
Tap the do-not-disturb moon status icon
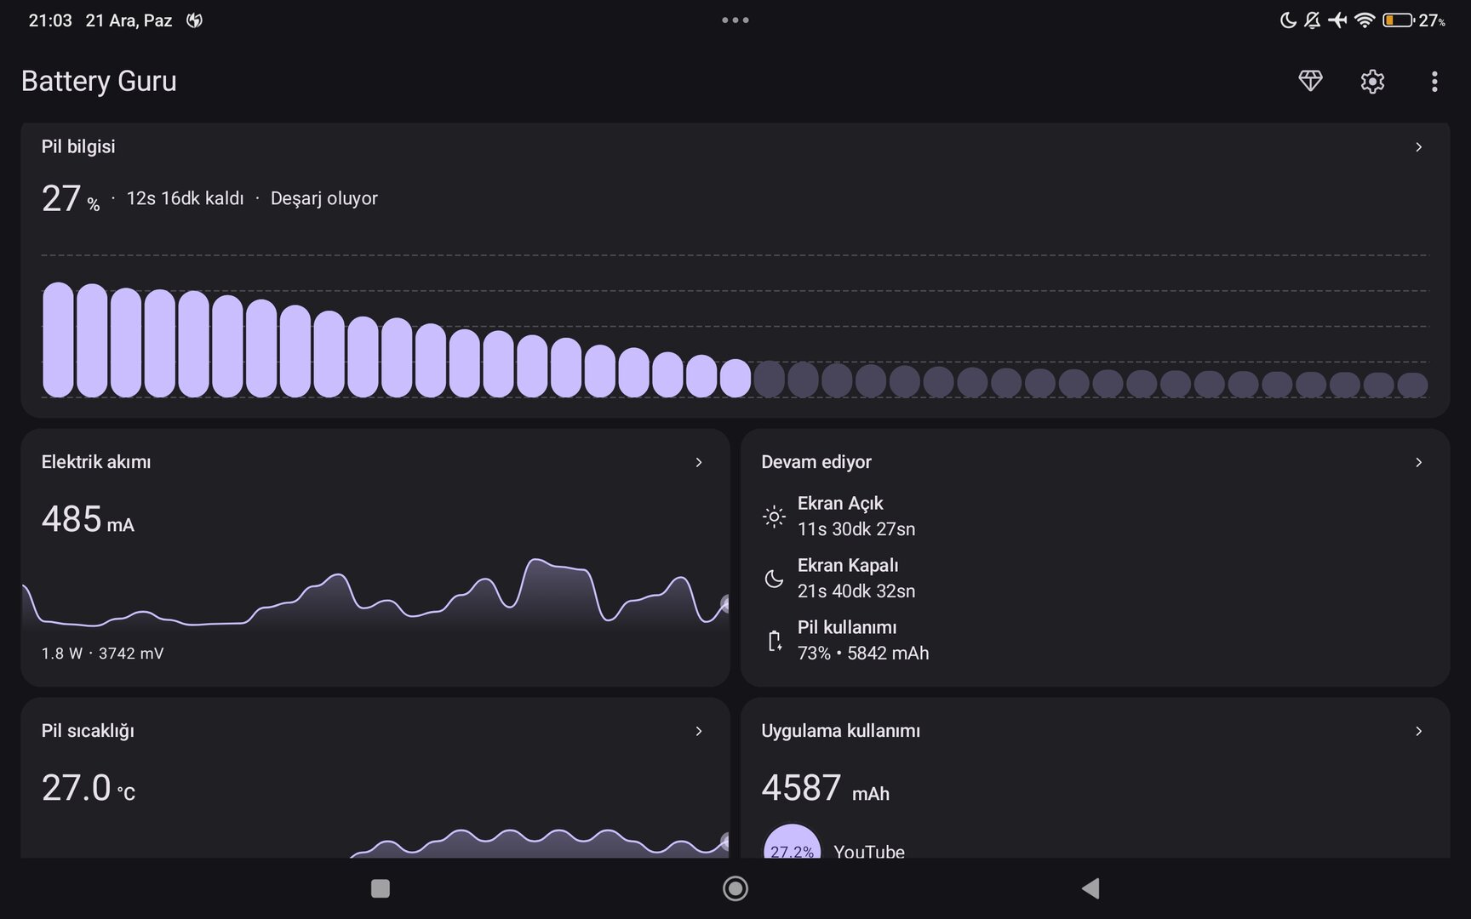pyautogui.click(x=1288, y=20)
